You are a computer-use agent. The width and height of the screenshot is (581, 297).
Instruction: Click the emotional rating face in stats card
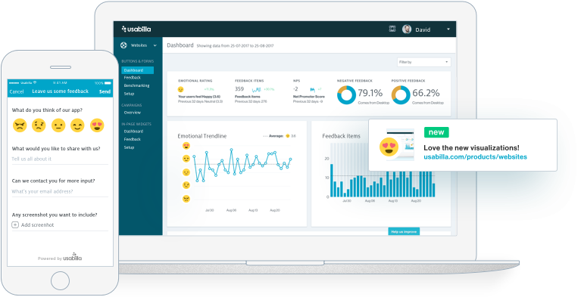coord(181,89)
